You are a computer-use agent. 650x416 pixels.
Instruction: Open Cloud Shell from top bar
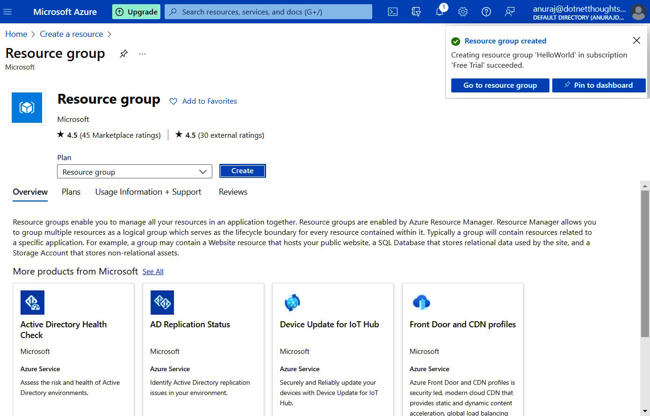click(x=393, y=12)
